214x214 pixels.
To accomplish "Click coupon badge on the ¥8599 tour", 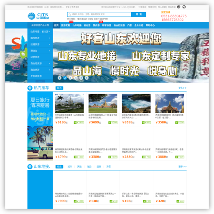I will click(146, 122).
